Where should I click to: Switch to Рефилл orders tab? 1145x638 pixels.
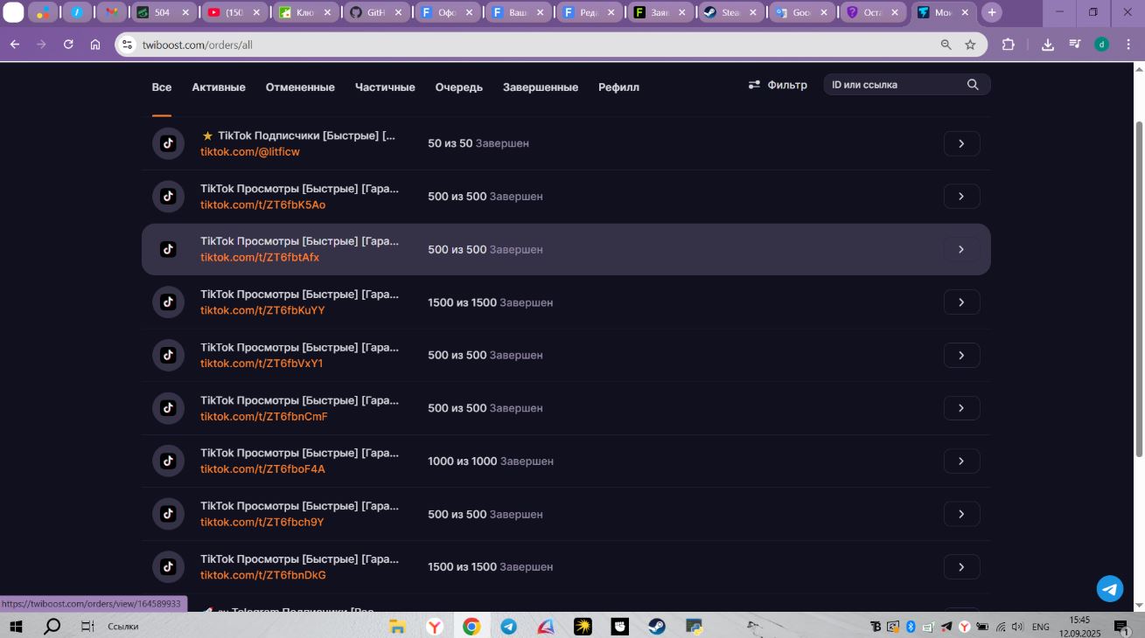(618, 87)
